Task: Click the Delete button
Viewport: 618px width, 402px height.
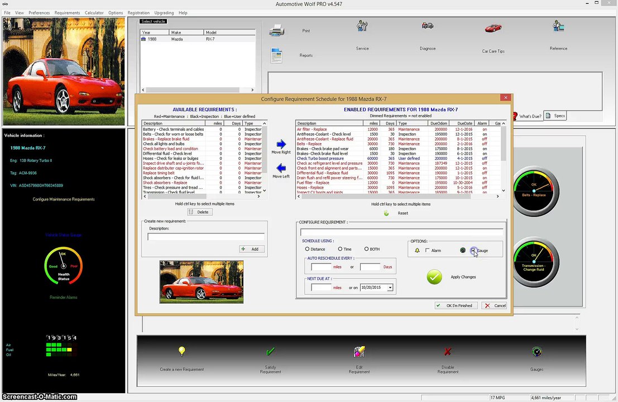Action: click(200, 212)
